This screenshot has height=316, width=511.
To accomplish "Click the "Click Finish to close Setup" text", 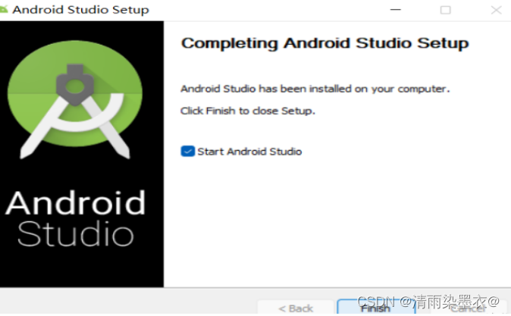I will click(x=248, y=111).
